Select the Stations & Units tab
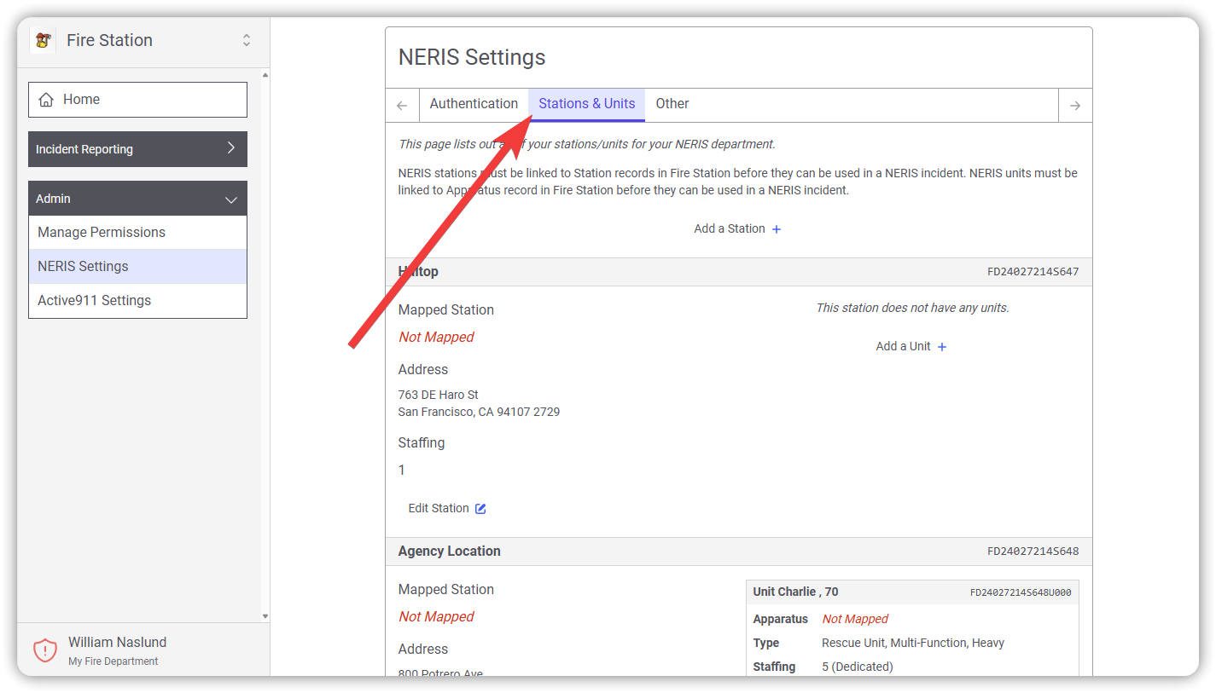Viewport: 1216px width, 693px height. pos(586,104)
